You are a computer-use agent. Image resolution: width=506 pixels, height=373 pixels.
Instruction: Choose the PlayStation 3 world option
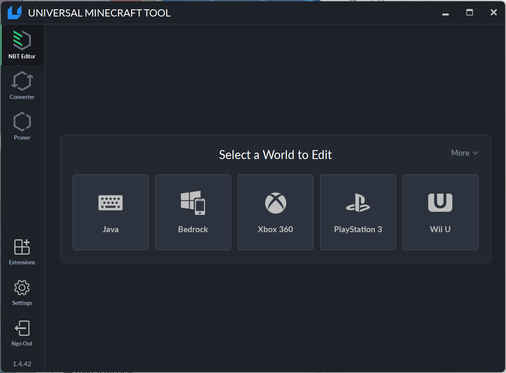358,212
